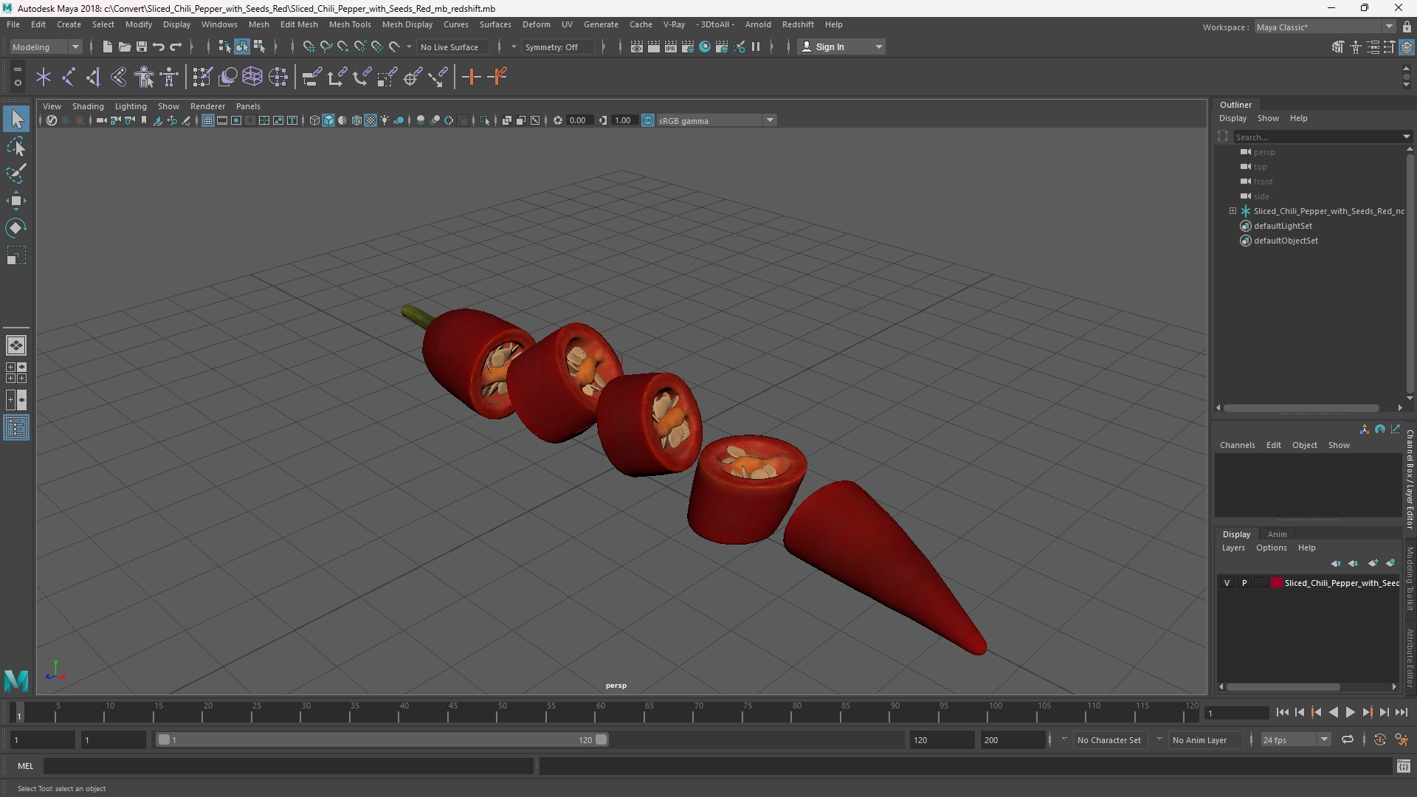The width and height of the screenshot is (1417, 797).
Task: Toggle playback loop mode
Action: click(1348, 739)
